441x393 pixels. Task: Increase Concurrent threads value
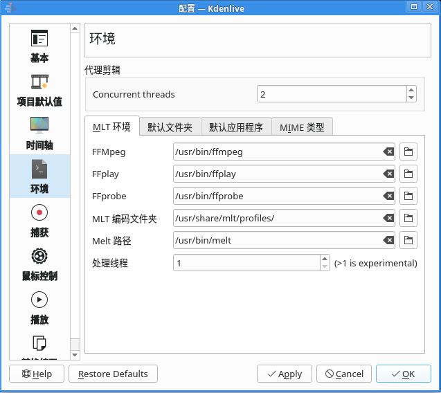[x=411, y=90]
